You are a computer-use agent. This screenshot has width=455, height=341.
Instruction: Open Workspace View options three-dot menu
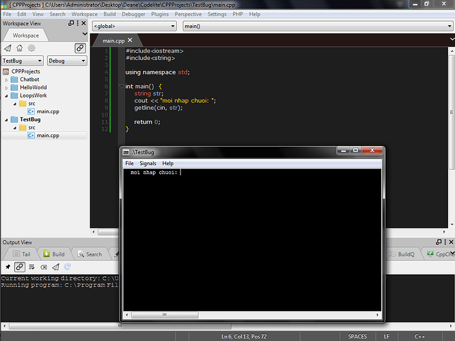[77, 23]
